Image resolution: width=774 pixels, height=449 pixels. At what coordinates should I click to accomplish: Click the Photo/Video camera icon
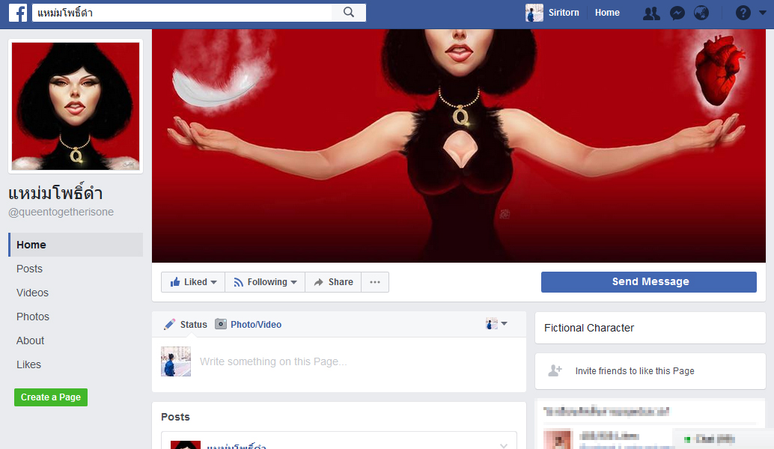click(221, 325)
